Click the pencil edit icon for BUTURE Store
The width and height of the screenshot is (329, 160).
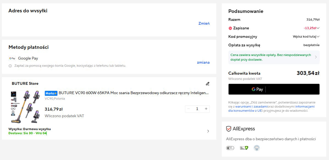pos(208,84)
